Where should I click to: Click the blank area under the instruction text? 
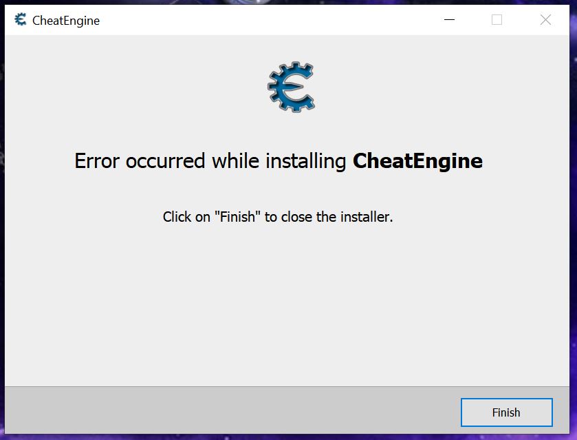tap(287, 302)
